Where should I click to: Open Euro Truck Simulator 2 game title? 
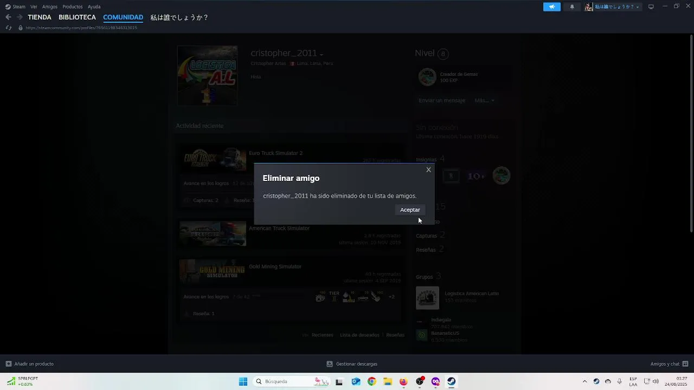tap(275, 153)
